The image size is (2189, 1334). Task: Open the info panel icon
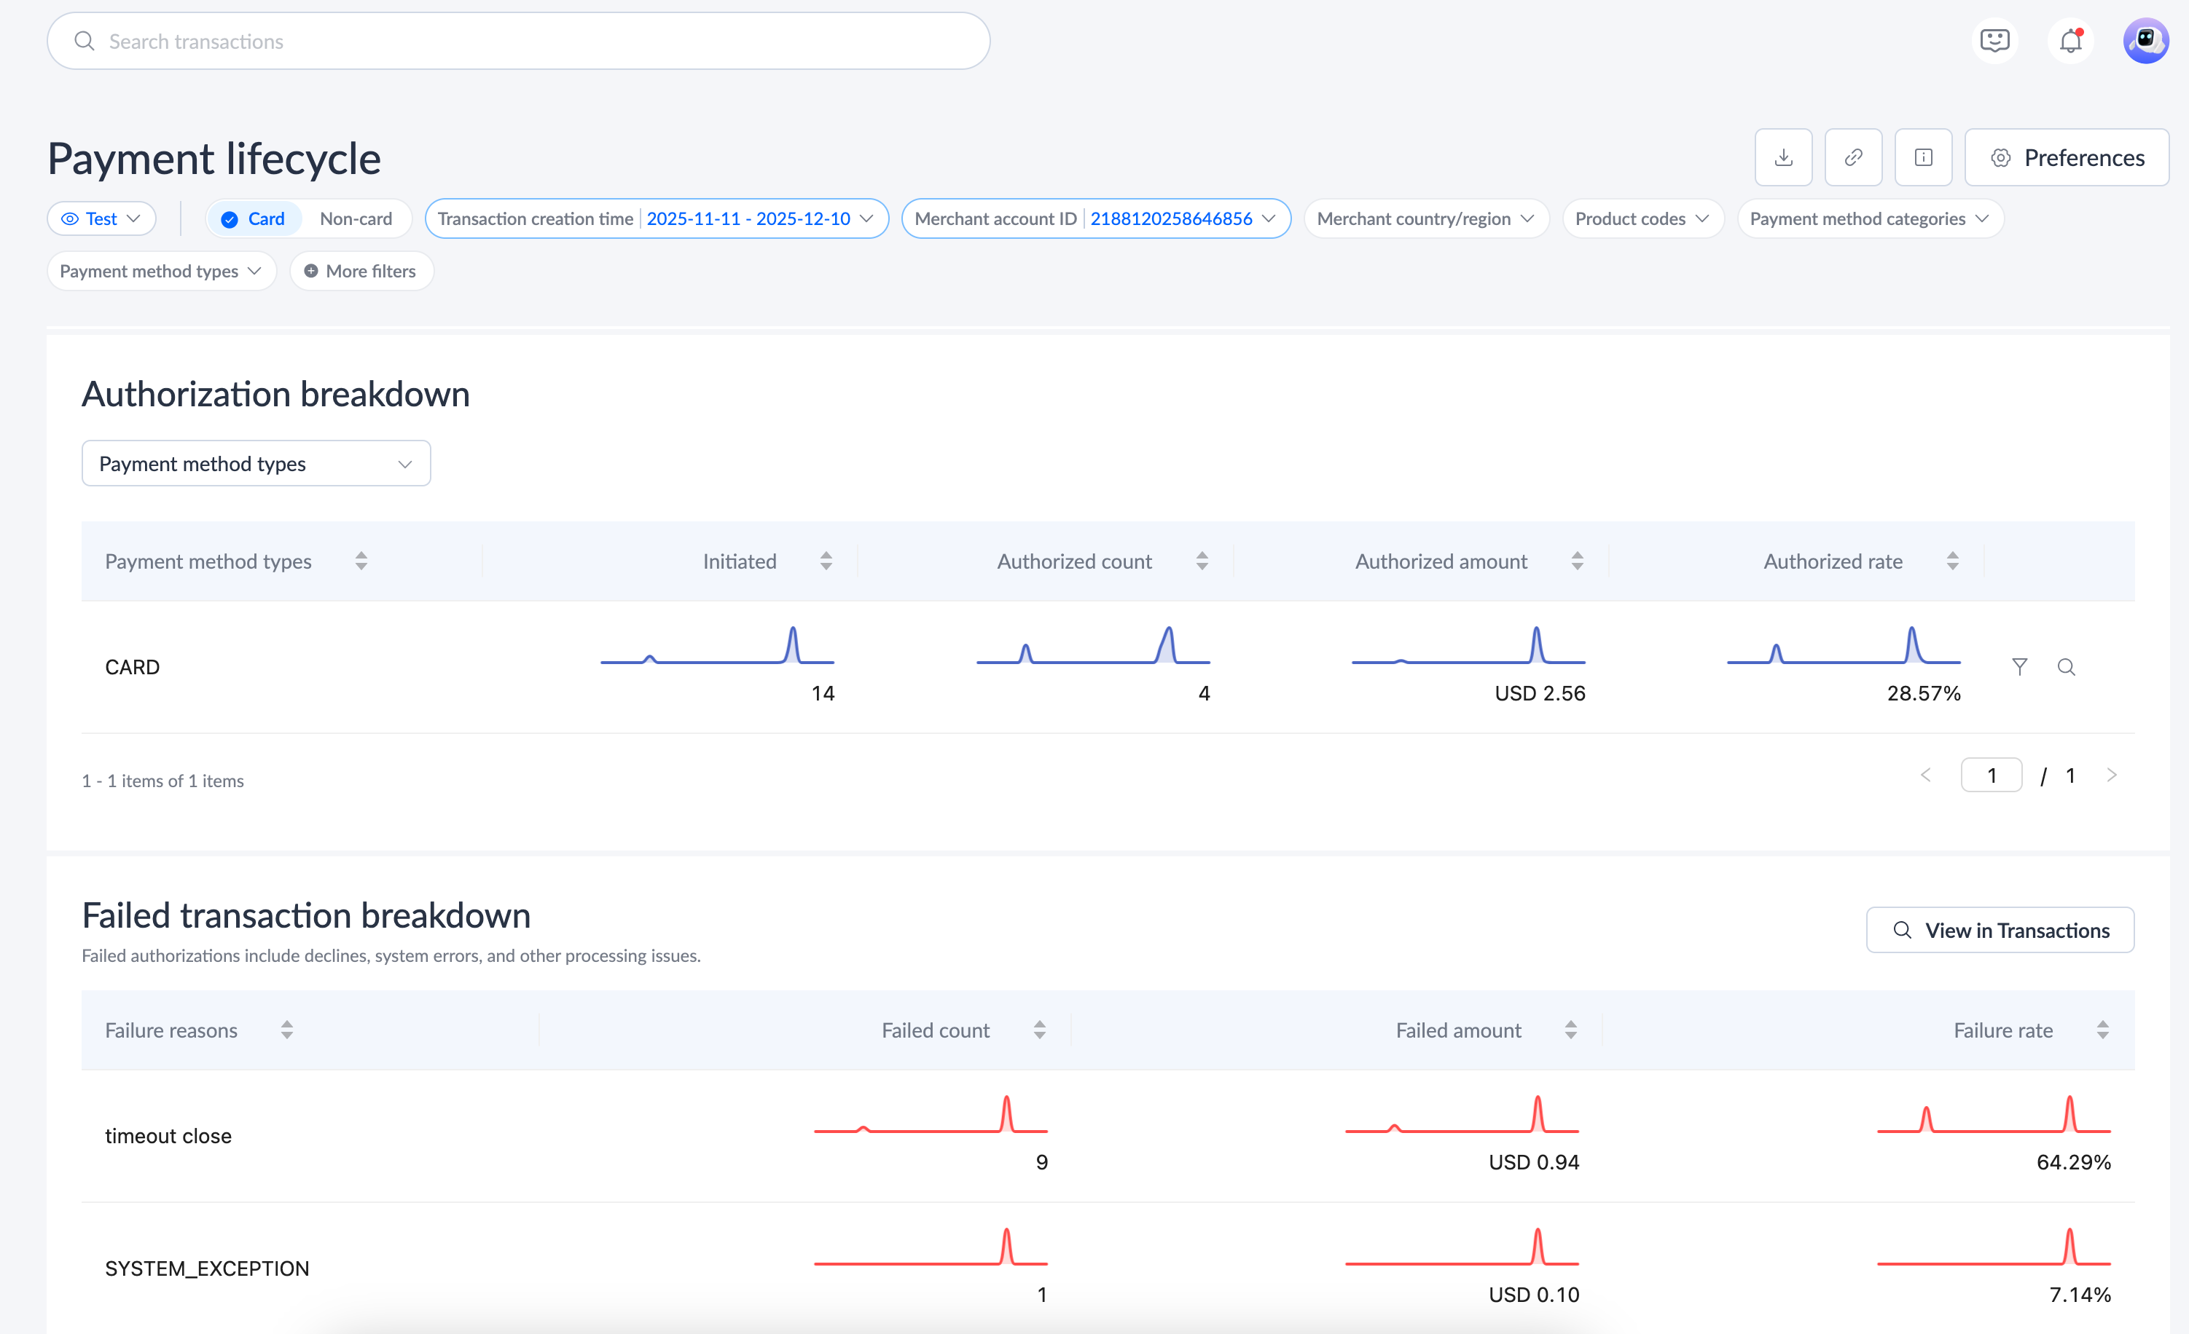click(x=1922, y=157)
